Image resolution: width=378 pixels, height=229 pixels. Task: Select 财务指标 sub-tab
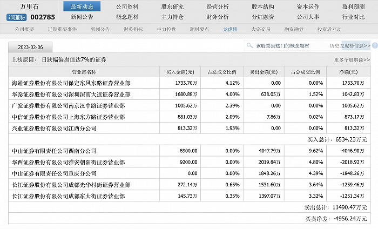point(133,29)
